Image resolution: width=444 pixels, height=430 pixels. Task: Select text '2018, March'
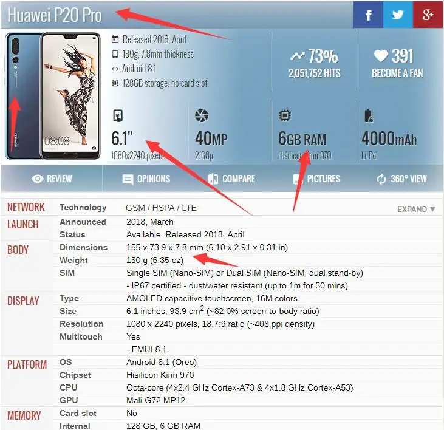point(150,222)
